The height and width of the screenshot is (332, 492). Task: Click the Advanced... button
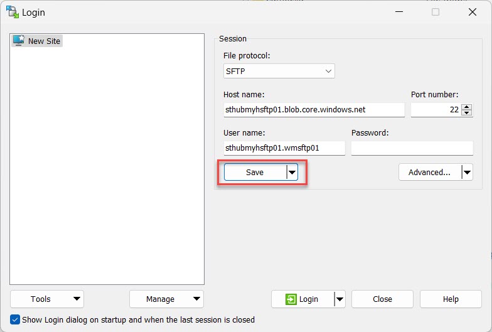(x=430, y=173)
